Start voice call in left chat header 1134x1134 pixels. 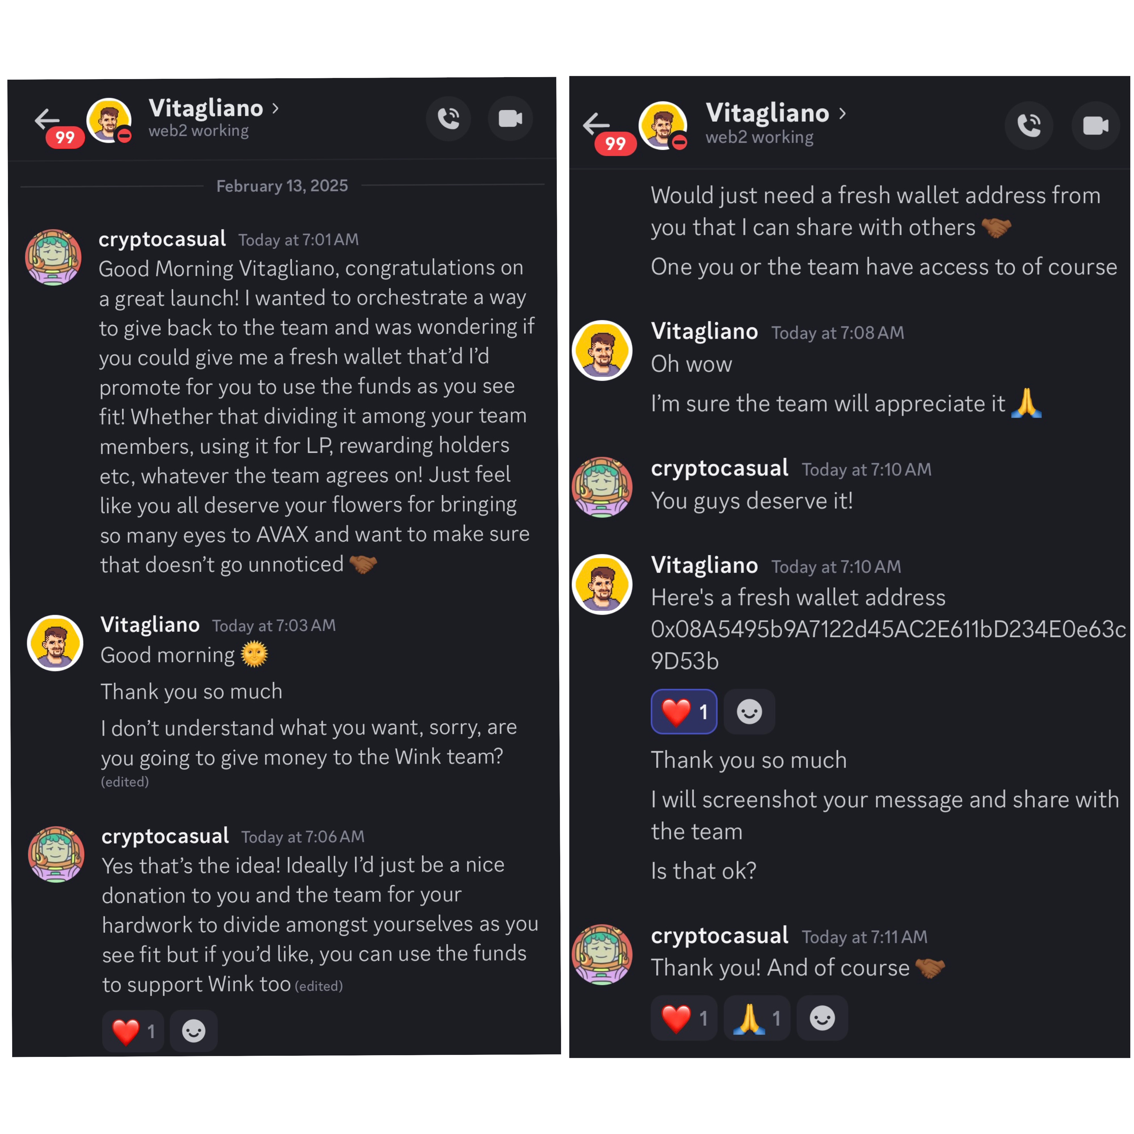(448, 119)
